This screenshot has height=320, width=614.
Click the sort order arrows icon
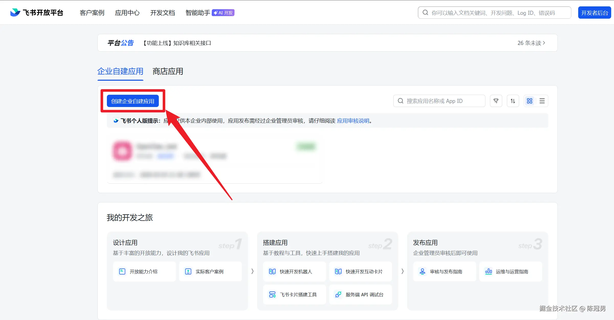click(x=513, y=101)
